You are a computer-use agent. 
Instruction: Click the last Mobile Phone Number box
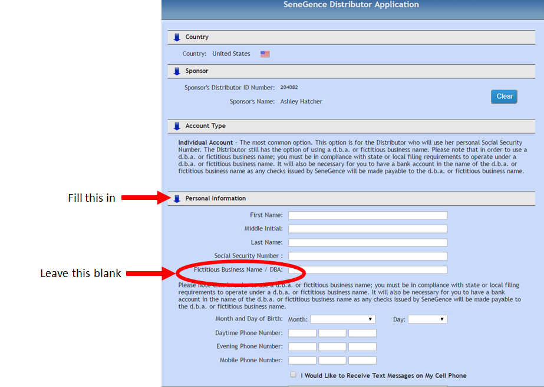pyautogui.click(x=362, y=361)
